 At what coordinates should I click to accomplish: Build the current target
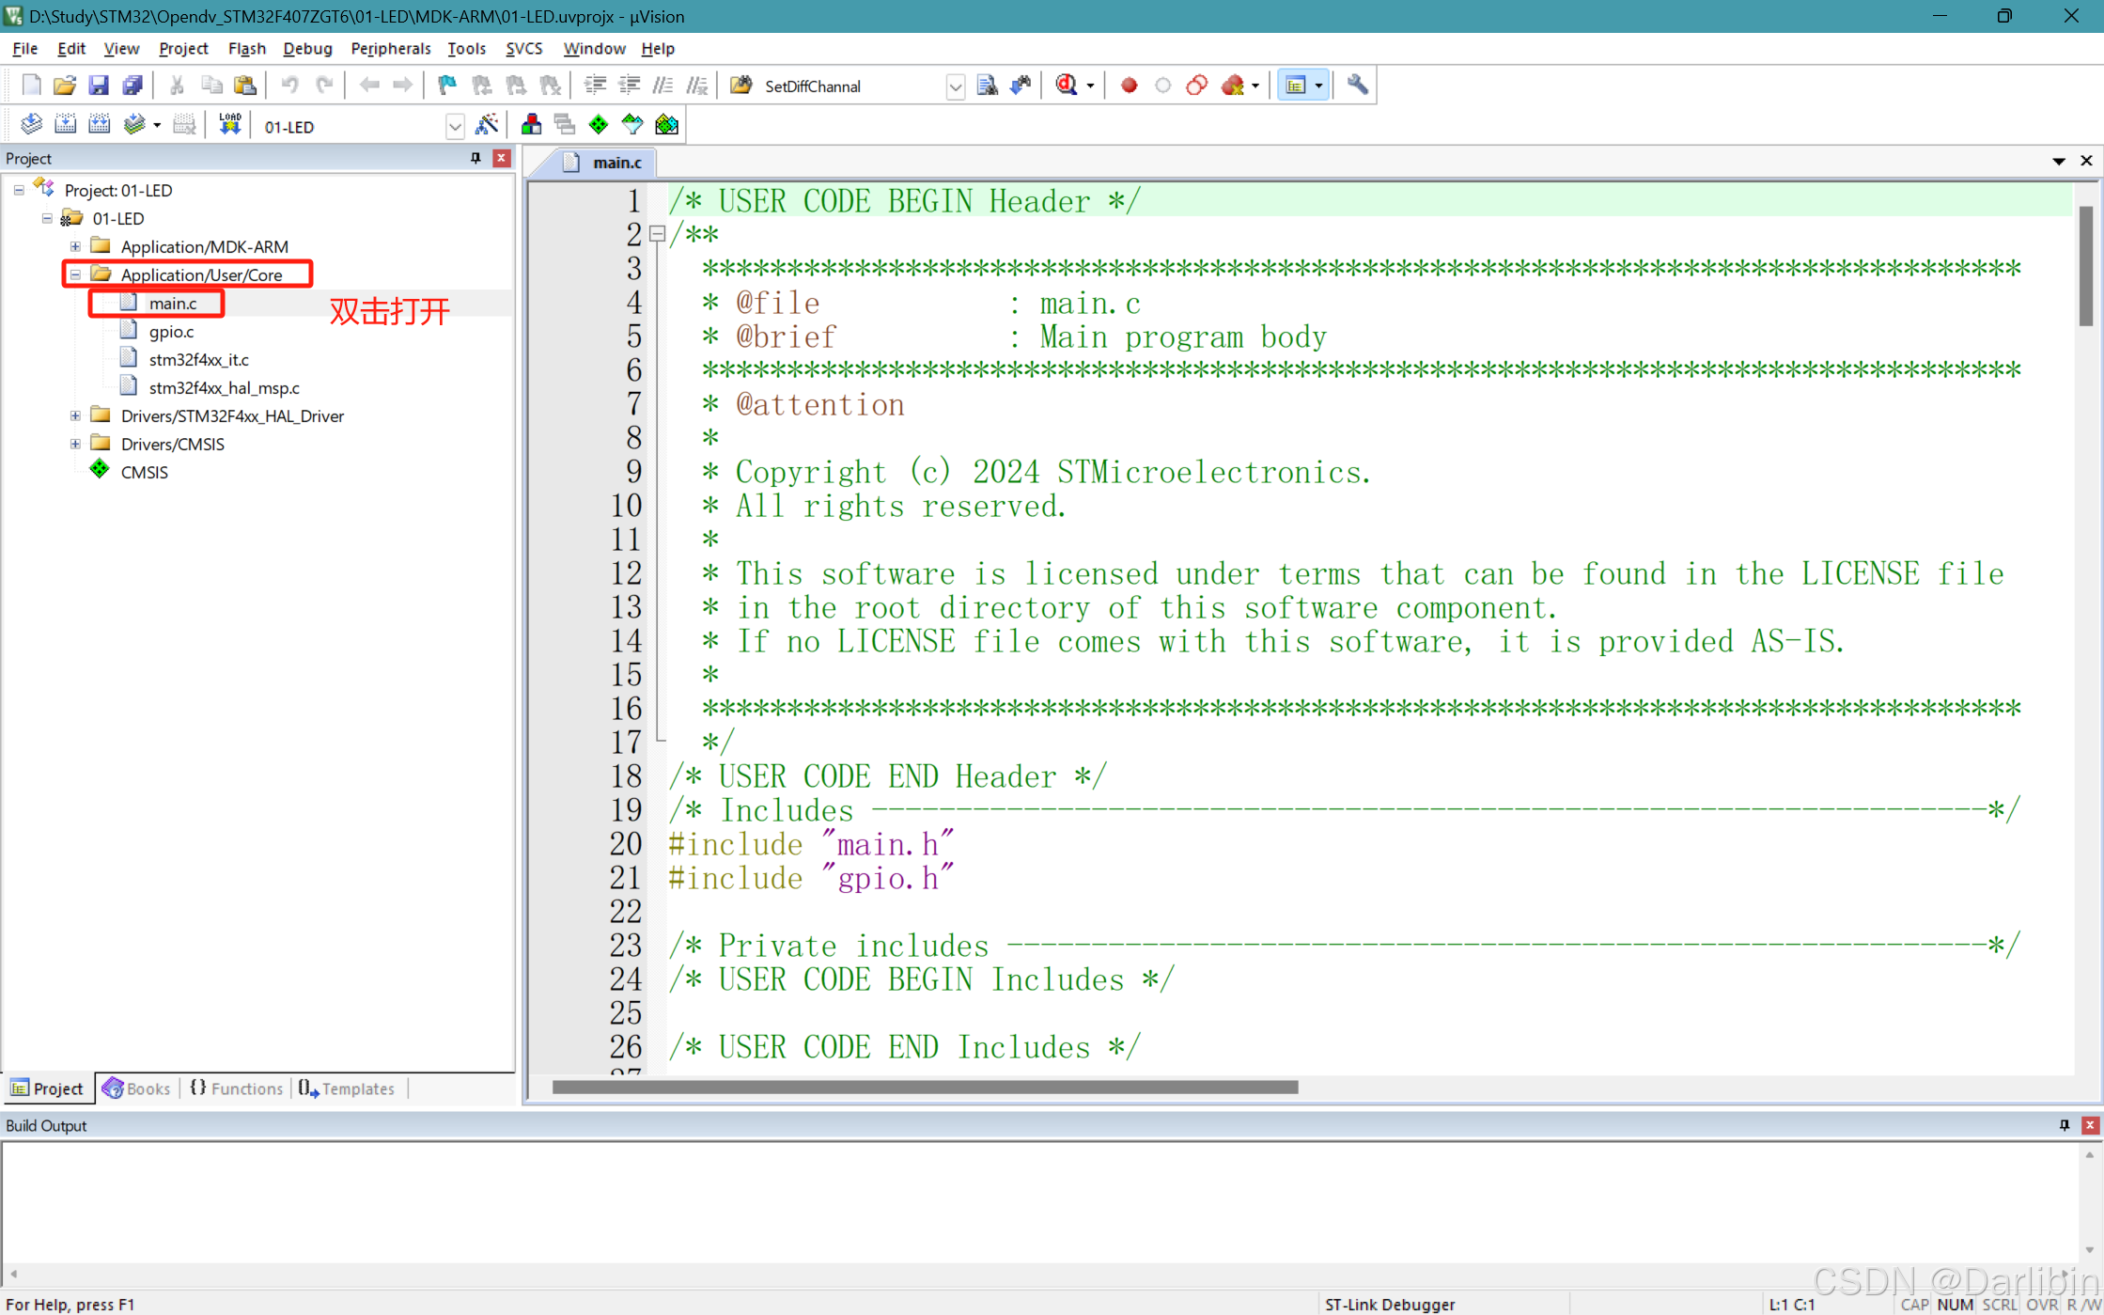(65, 123)
